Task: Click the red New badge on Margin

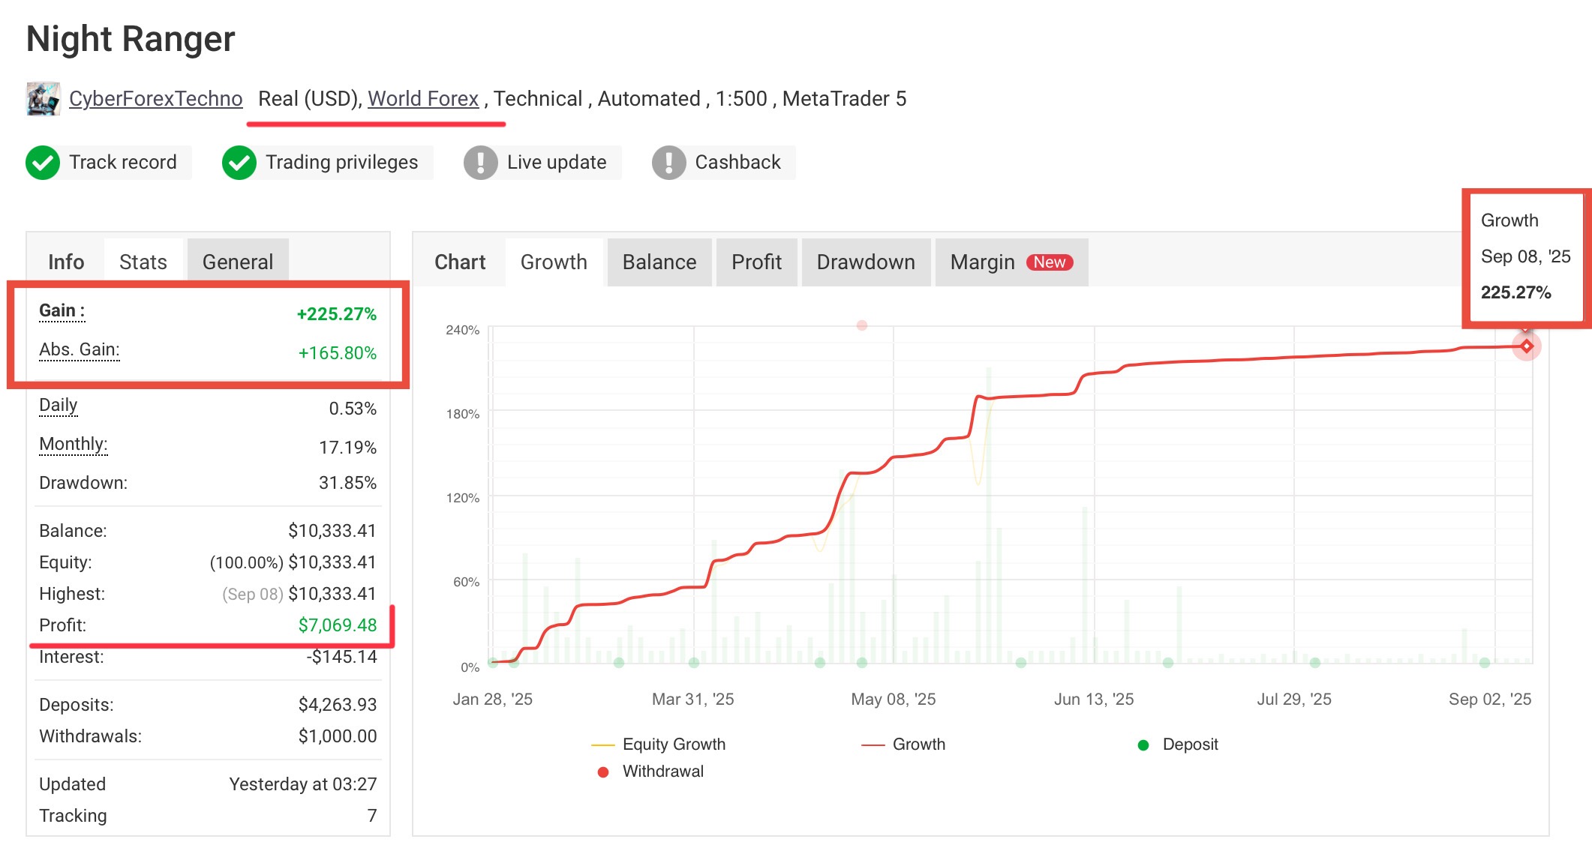Action: (1049, 262)
